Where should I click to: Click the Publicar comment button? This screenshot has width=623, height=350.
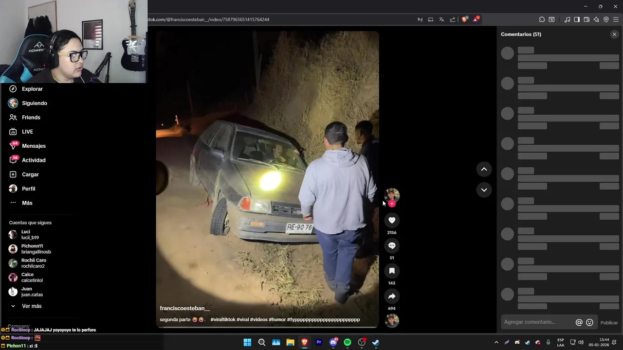point(609,323)
